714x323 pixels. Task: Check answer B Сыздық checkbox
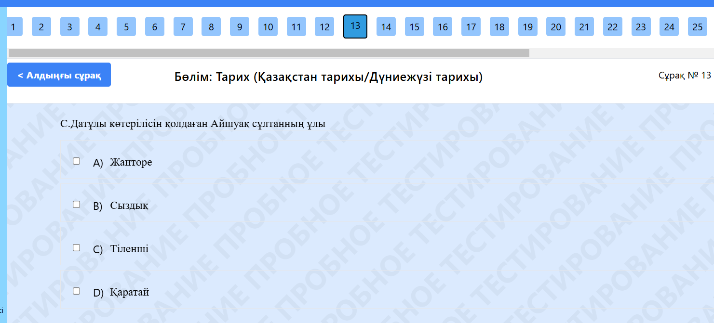76,205
